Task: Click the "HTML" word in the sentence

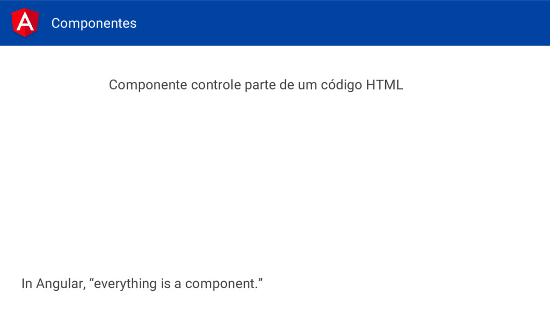Action: [x=385, y=85]
